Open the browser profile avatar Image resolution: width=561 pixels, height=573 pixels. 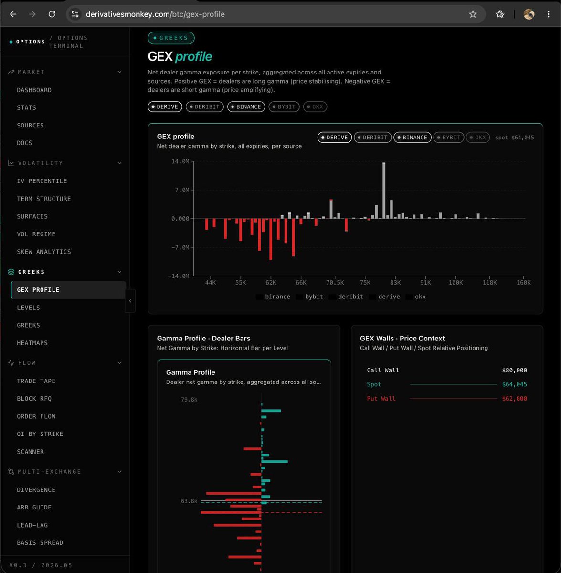[x=529, y=14]
